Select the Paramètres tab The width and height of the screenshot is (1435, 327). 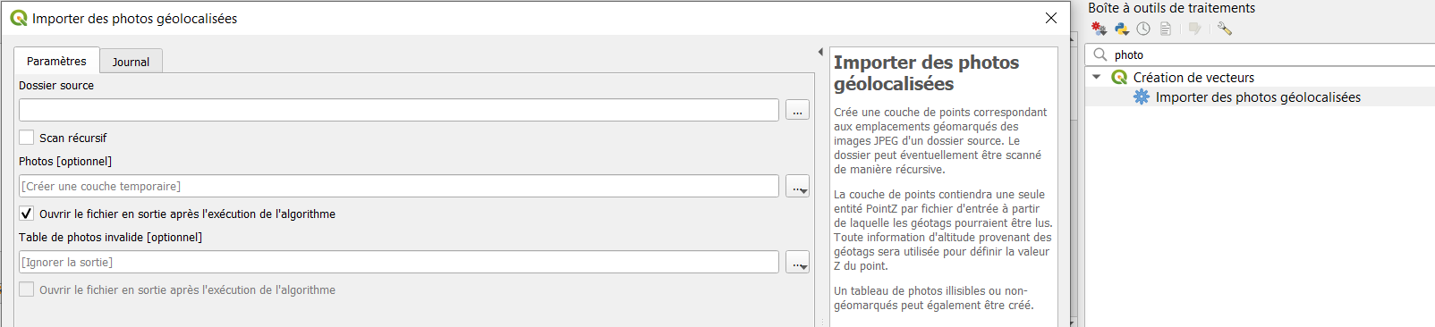click(x=56, y=61)
